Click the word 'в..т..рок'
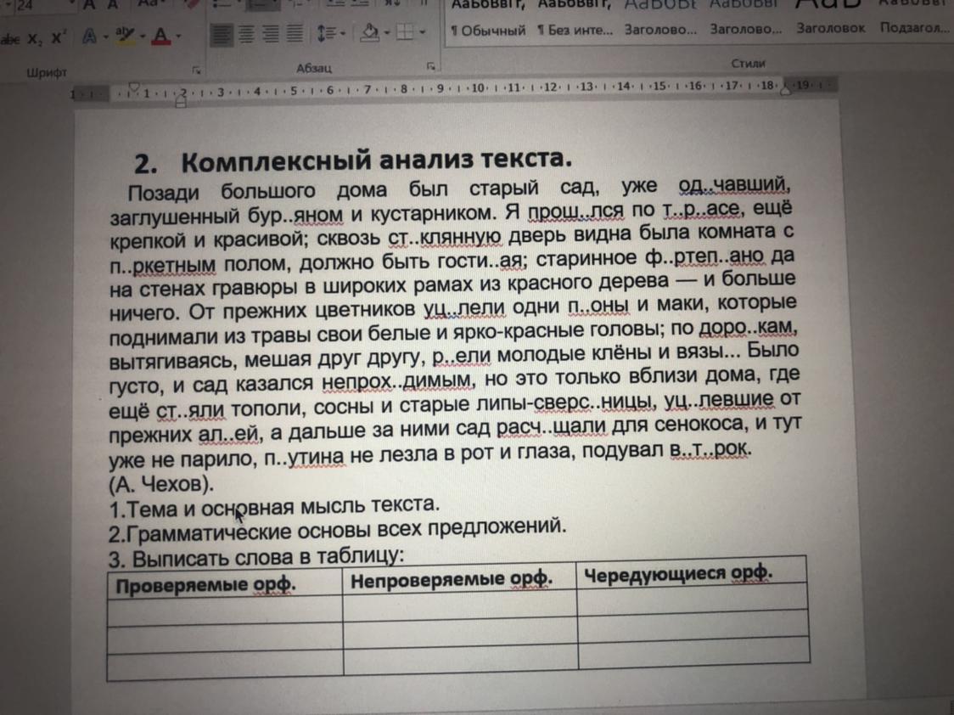Viewport: 954px width, 715px height. [710, 449]
